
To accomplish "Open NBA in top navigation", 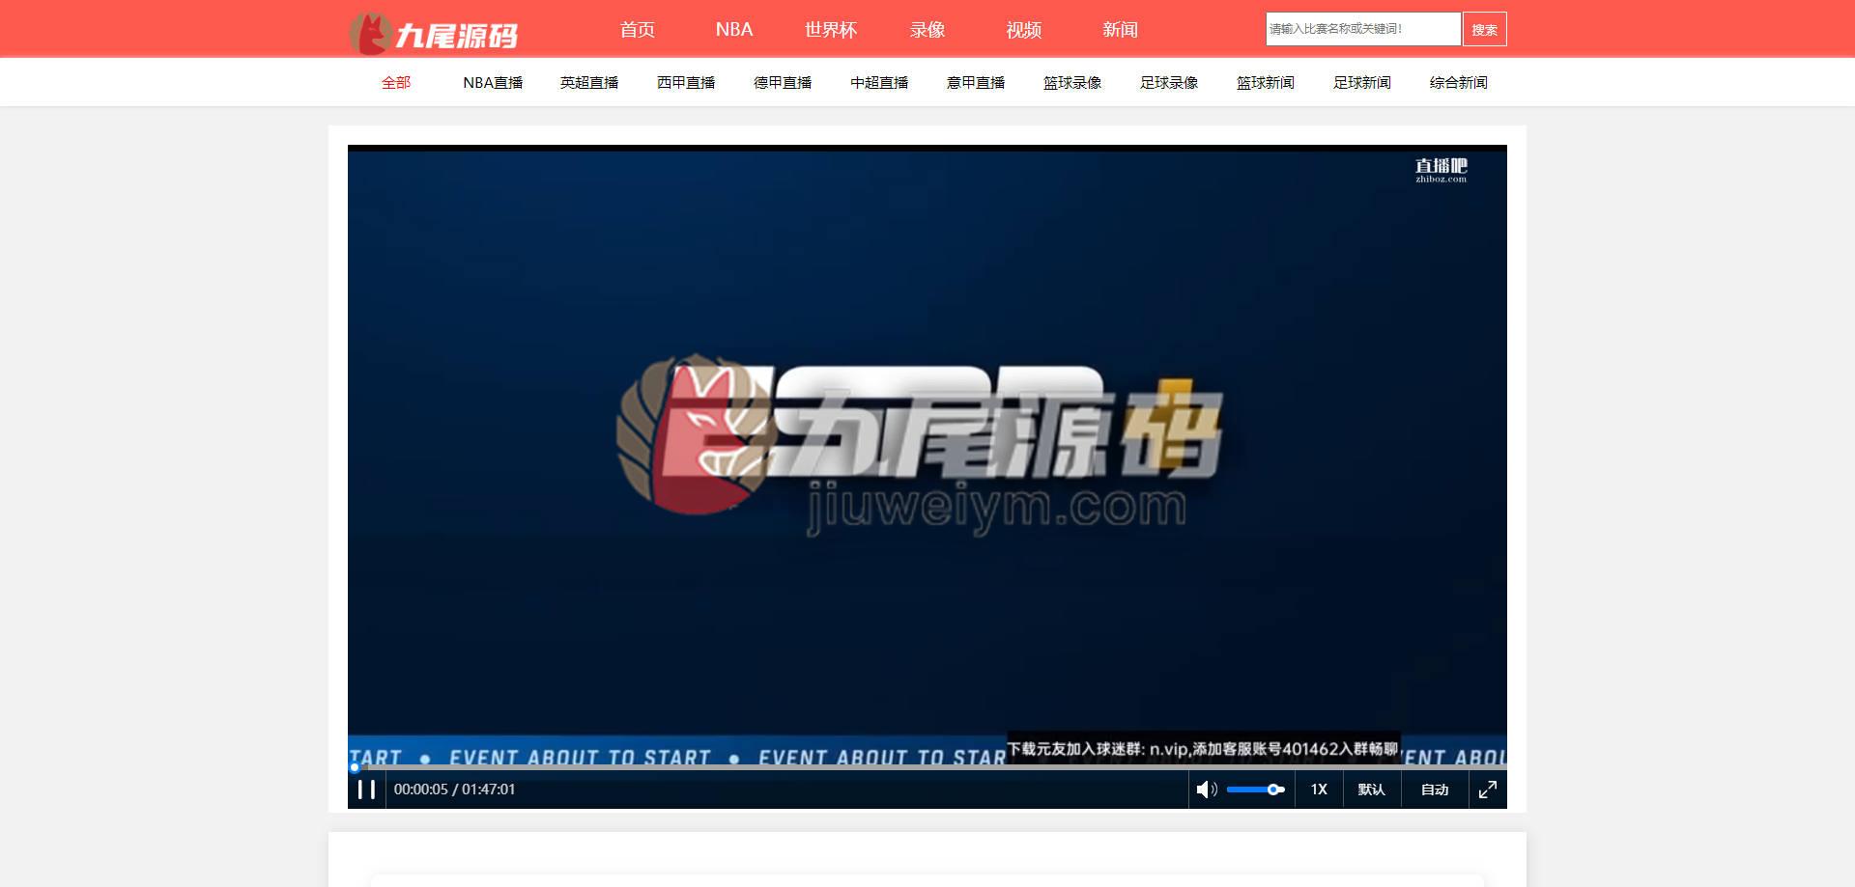I will [734, 30].
